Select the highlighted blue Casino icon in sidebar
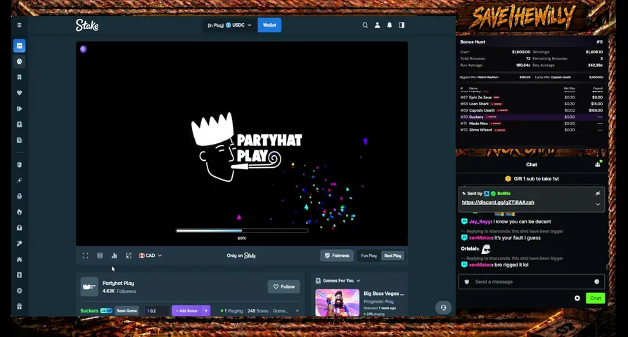This screenshot has height=337, width=628. point(19,46)
